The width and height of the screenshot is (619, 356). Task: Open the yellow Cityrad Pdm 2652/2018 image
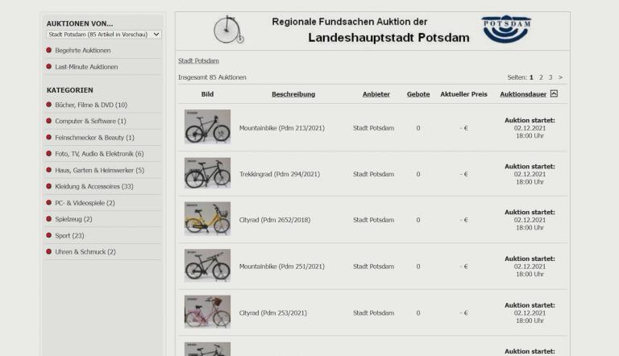click(207, 219)
